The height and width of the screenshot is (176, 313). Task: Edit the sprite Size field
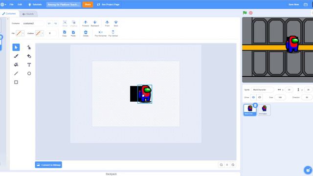click(280, 97)
